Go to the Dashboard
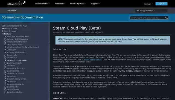 coord(12,11)
